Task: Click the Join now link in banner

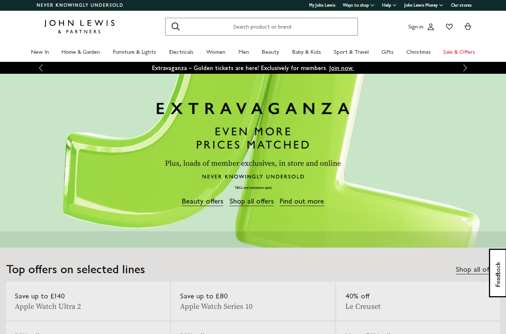Action: (341, 68)
